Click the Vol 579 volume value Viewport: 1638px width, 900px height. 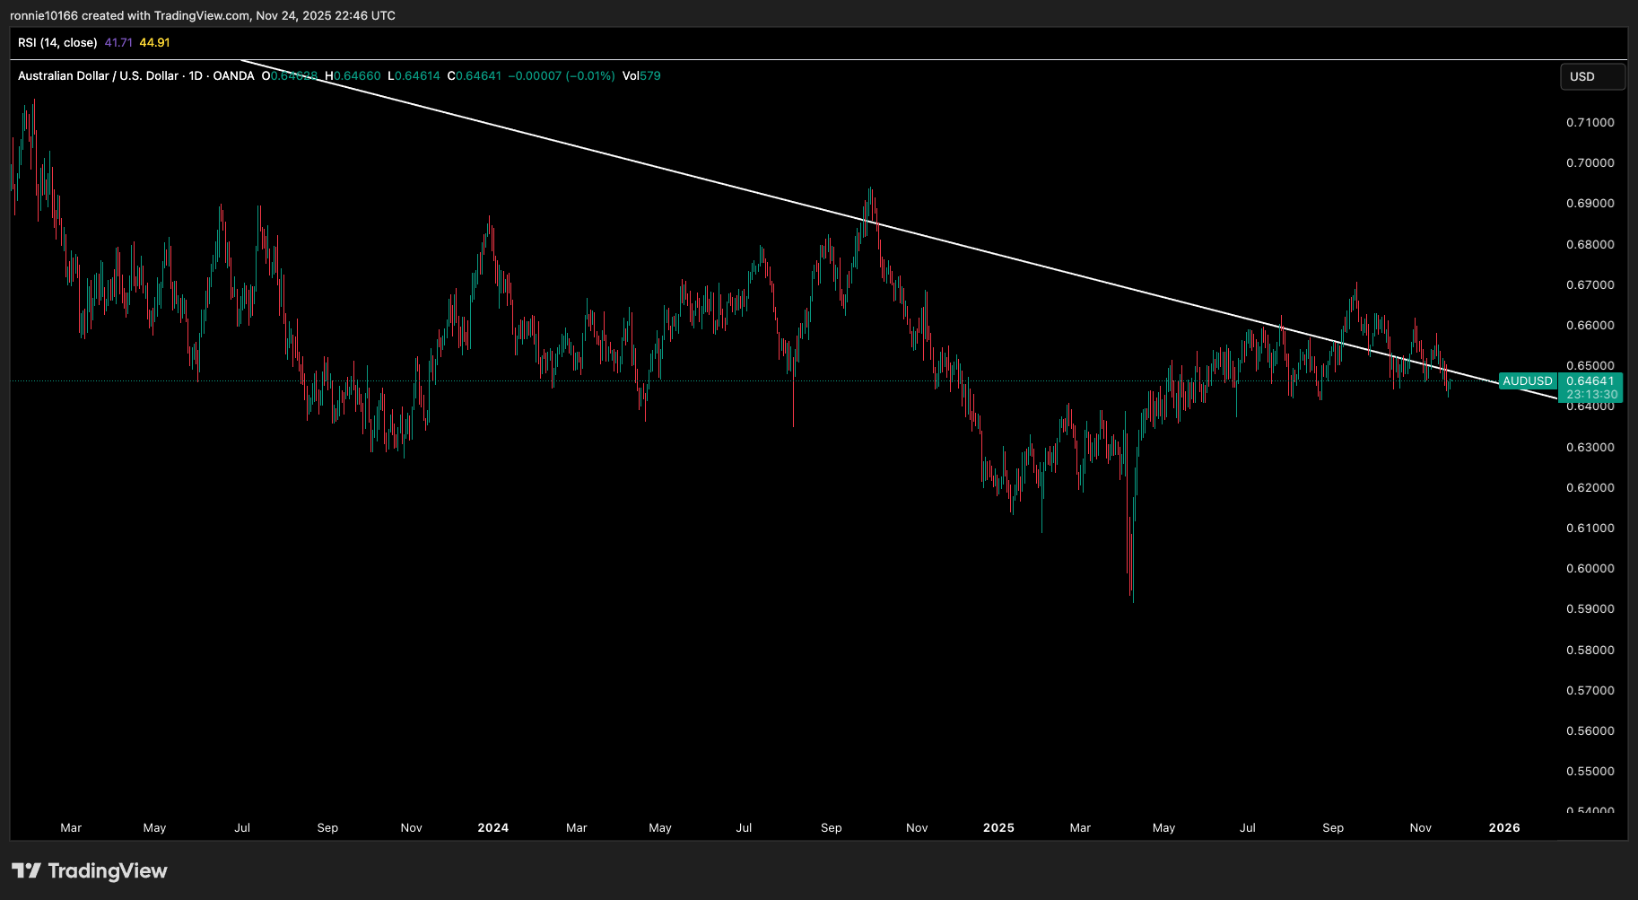pyautogui.click(x=642, y=76)
